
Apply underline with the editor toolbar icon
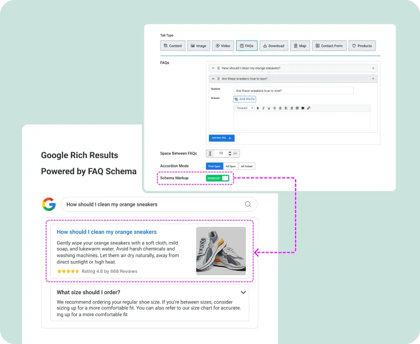click(x=268, y=108)
